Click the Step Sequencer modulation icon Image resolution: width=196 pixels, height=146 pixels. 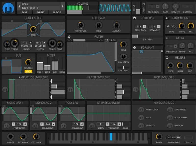[92, 126]
